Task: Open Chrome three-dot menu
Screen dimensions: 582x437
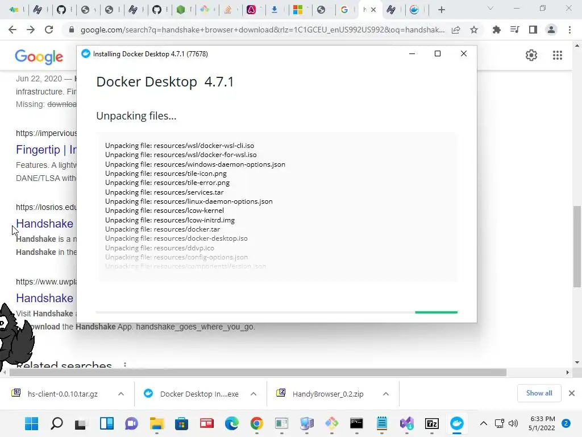Action: [569, 30]
